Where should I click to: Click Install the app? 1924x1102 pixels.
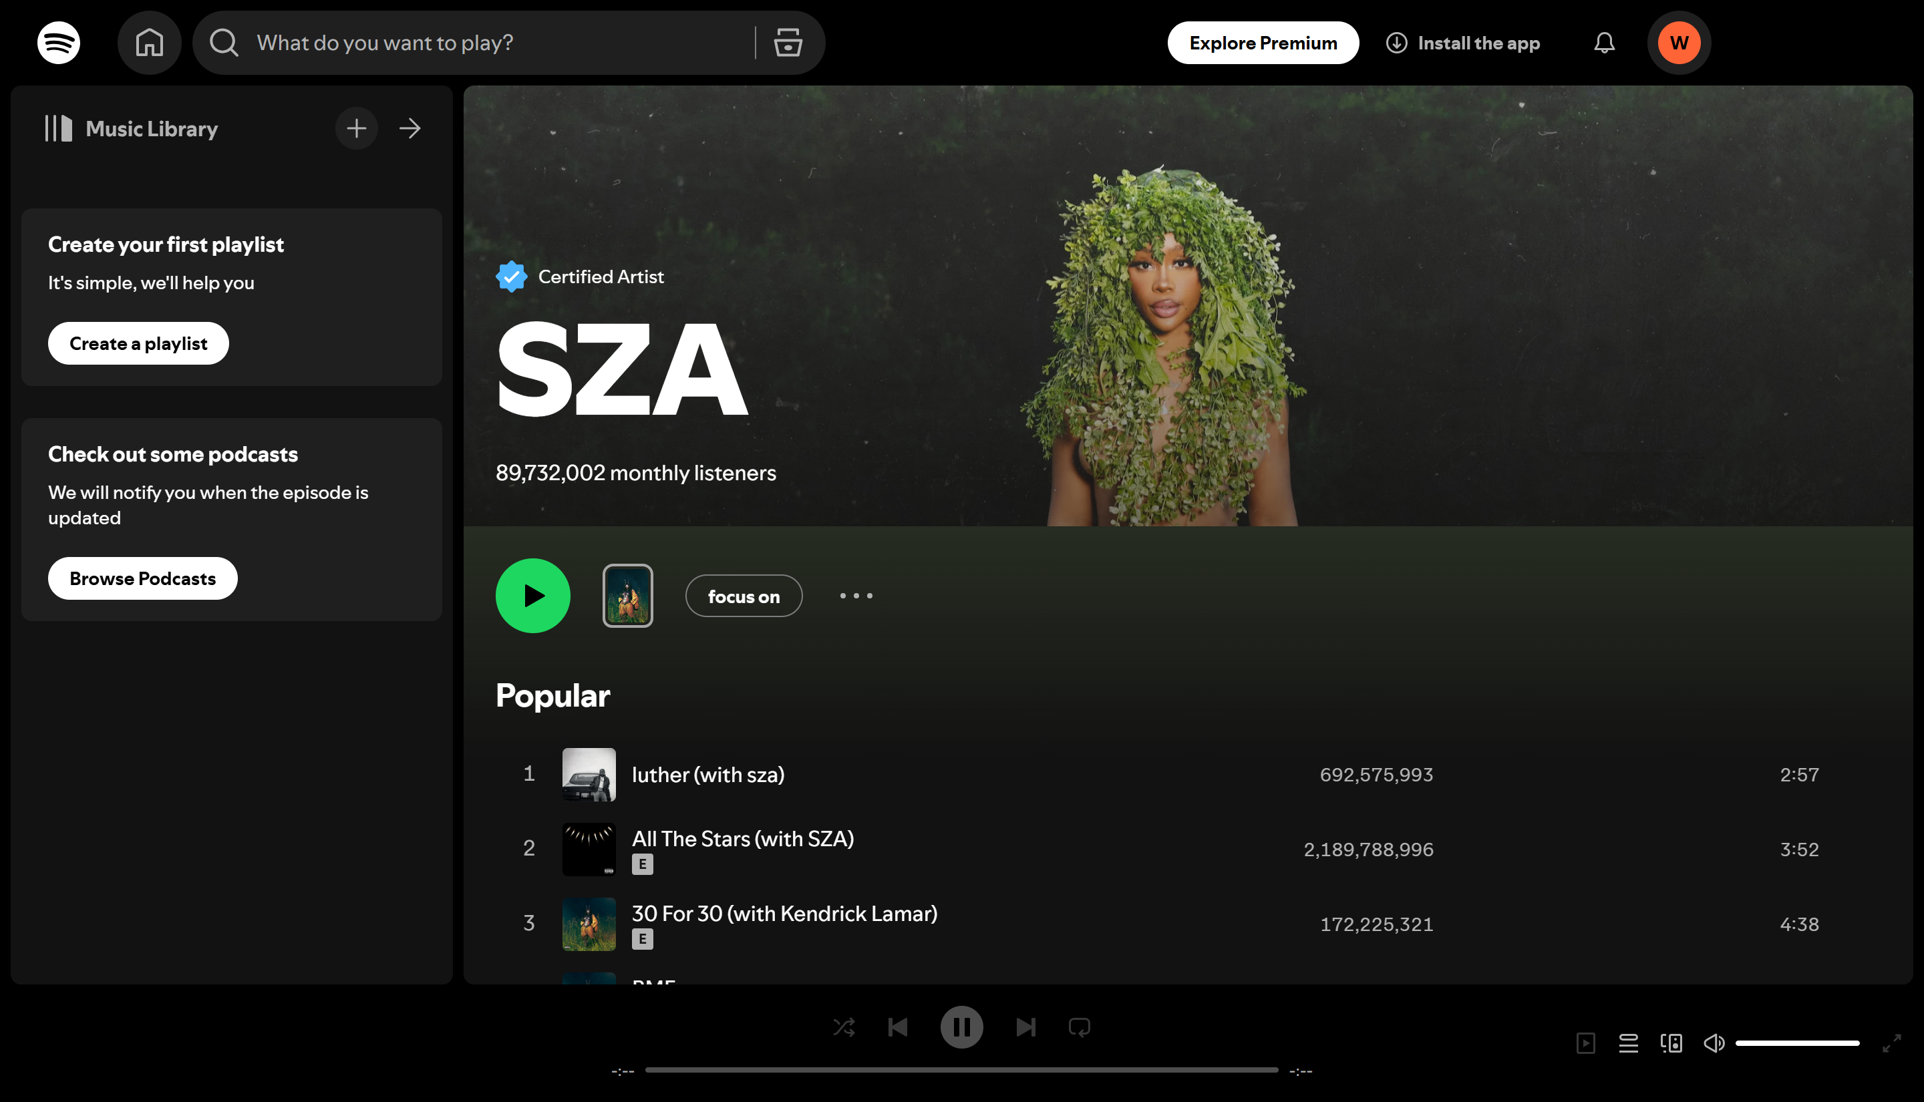[1463, 42]
